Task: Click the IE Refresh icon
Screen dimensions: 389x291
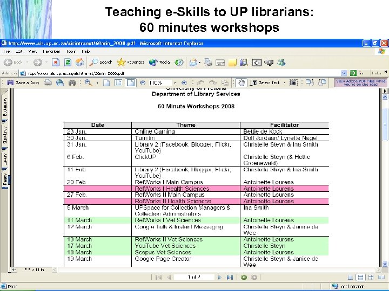Action: click(x=68, y=63)
